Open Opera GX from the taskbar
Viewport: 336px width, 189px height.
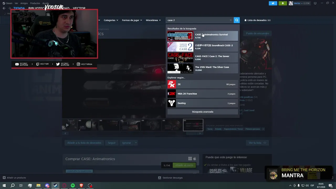(64, 186)
